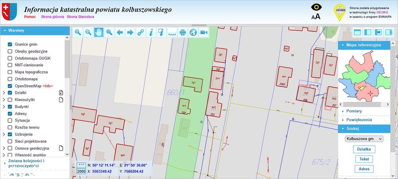398x179 pixels.
Task: Open the Klasoużytki layer document icon
Action: (61, 99)
